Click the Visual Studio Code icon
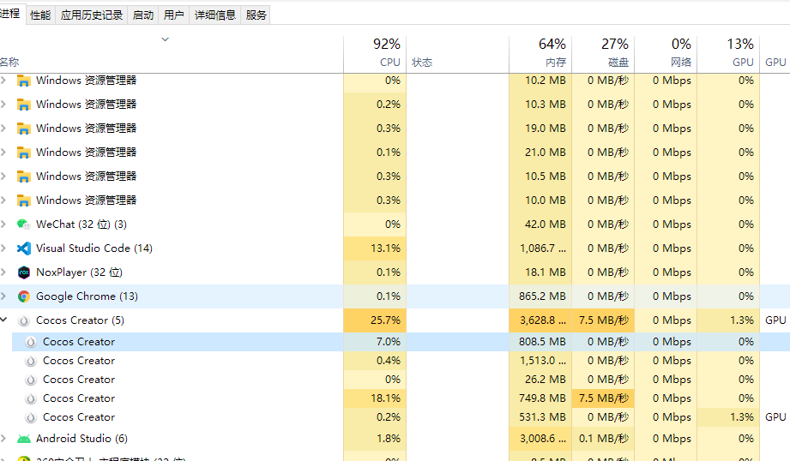The width and height of the screenshot is (790, 461). point(24,248)
